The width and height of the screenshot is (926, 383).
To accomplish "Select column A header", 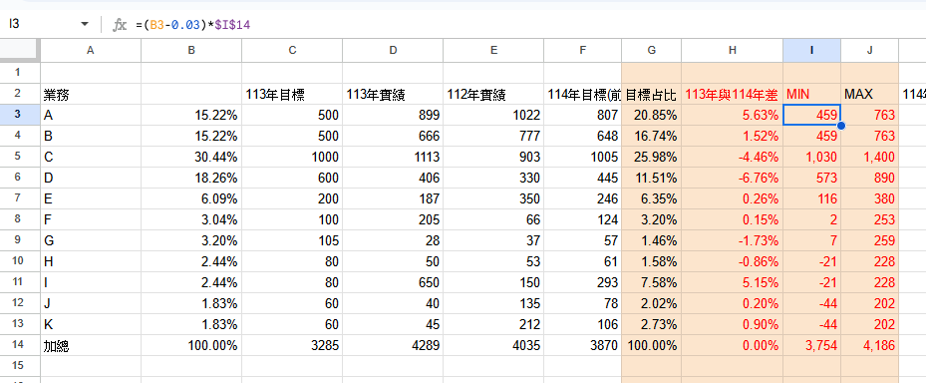I will [91, 51].
